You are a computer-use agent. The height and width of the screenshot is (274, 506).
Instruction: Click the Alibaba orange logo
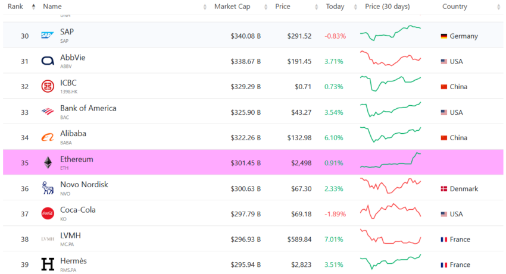pyautogui.click(x=48, y=137)
